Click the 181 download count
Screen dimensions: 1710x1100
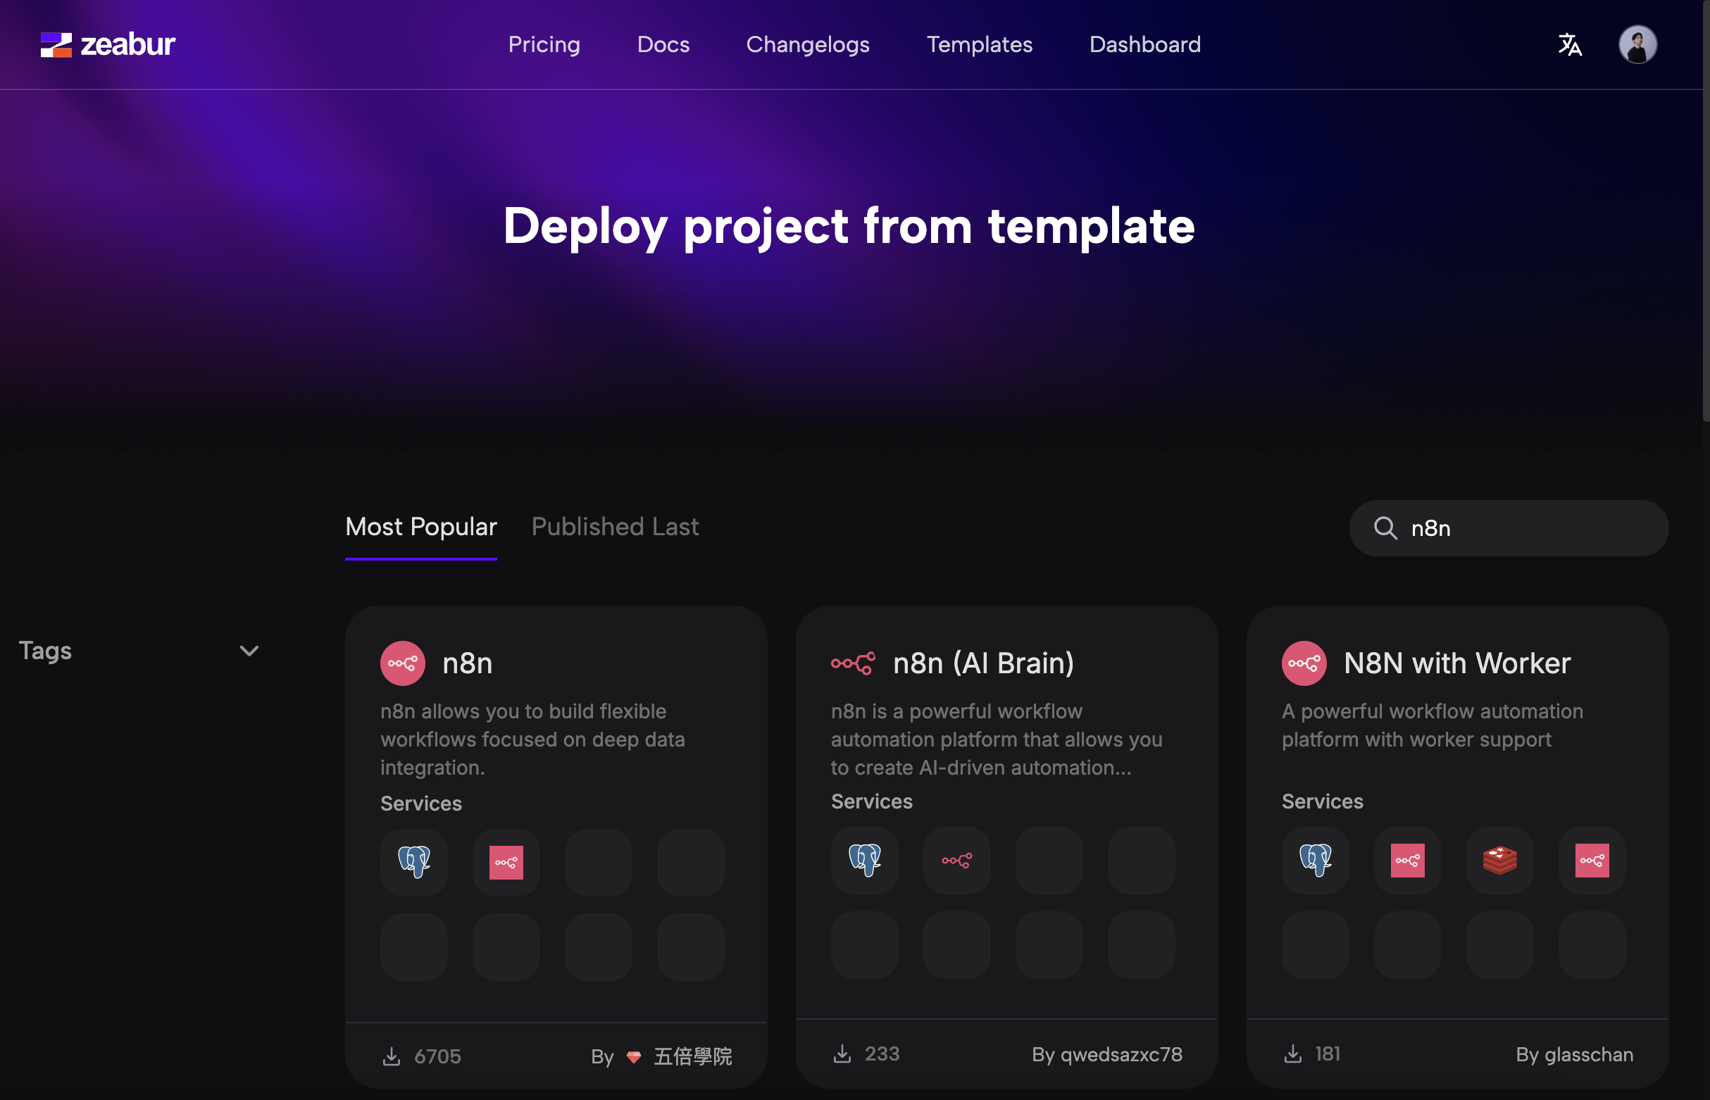point(1327,1054)
